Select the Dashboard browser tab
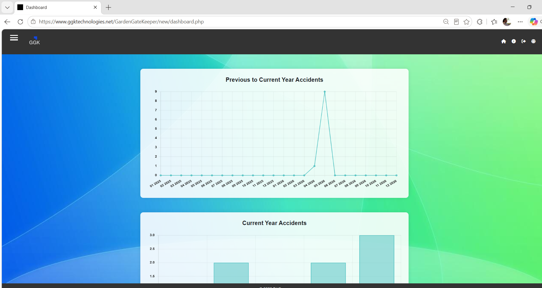The width and height of the screenshot is (542, 288). 58,8
